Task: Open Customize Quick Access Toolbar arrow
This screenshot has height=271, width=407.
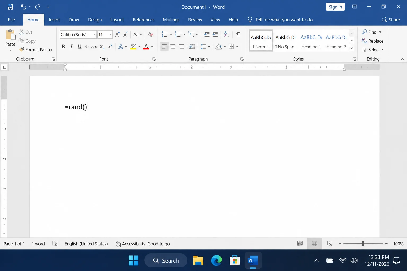Action: [48, 7]
